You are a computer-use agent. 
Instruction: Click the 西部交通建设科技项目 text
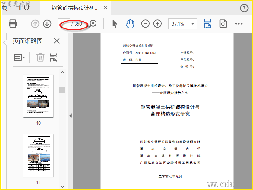point(138,46)
